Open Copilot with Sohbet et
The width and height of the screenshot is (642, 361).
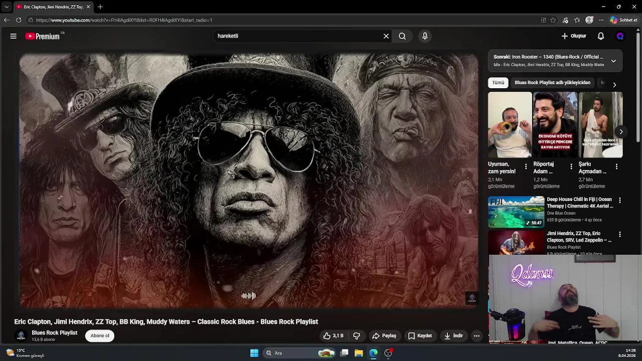click(x=623, y=20)
